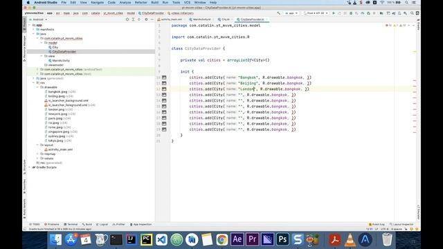Screen dimensions: 443x249
Task: Open the app run configuration dropdown
Action: coord(291,13)
